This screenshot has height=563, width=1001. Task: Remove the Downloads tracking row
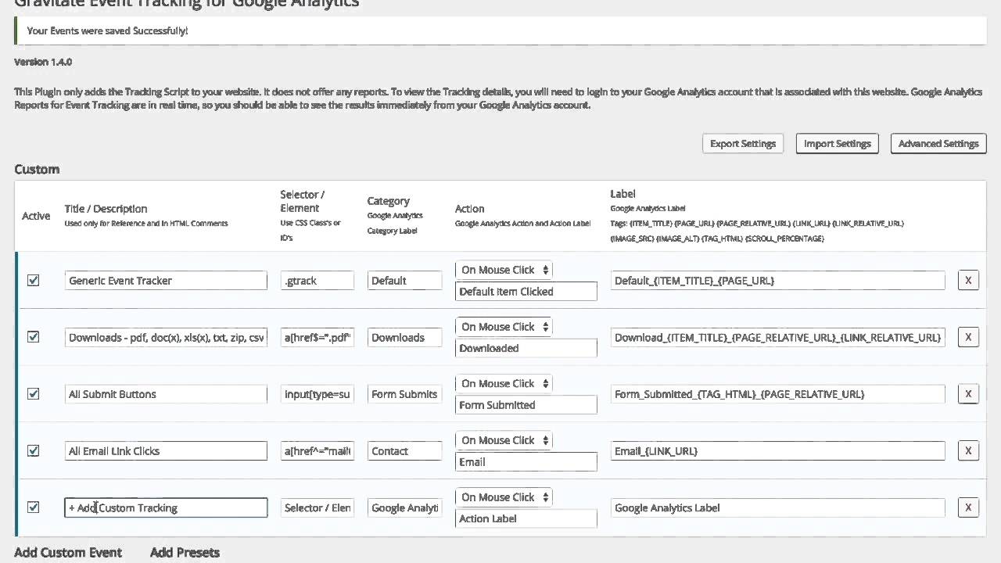(x=968, y=337)
